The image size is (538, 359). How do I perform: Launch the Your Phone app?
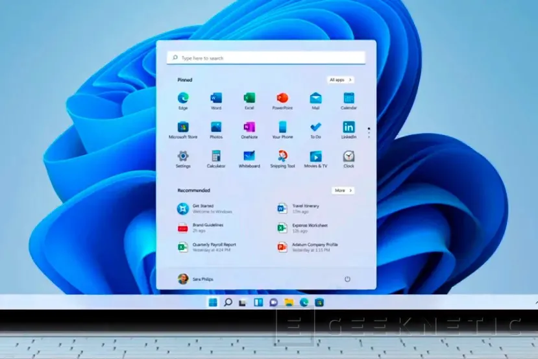pos(282,130)
